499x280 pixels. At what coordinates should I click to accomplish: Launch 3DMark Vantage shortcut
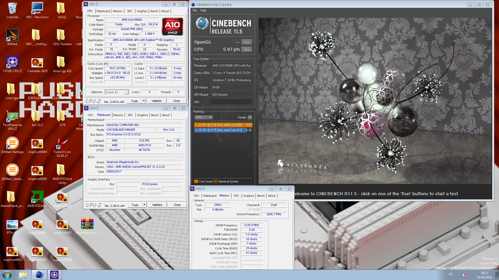tap(12, 145)
